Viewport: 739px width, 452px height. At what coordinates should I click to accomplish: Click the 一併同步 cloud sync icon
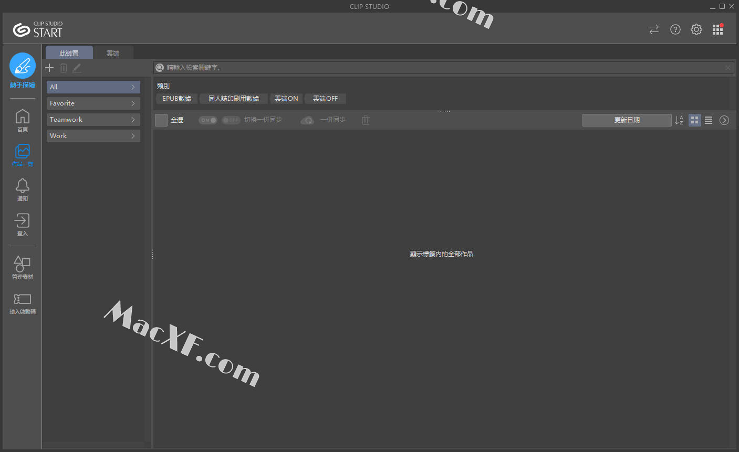pyautogui.click(x=307, y=120)
